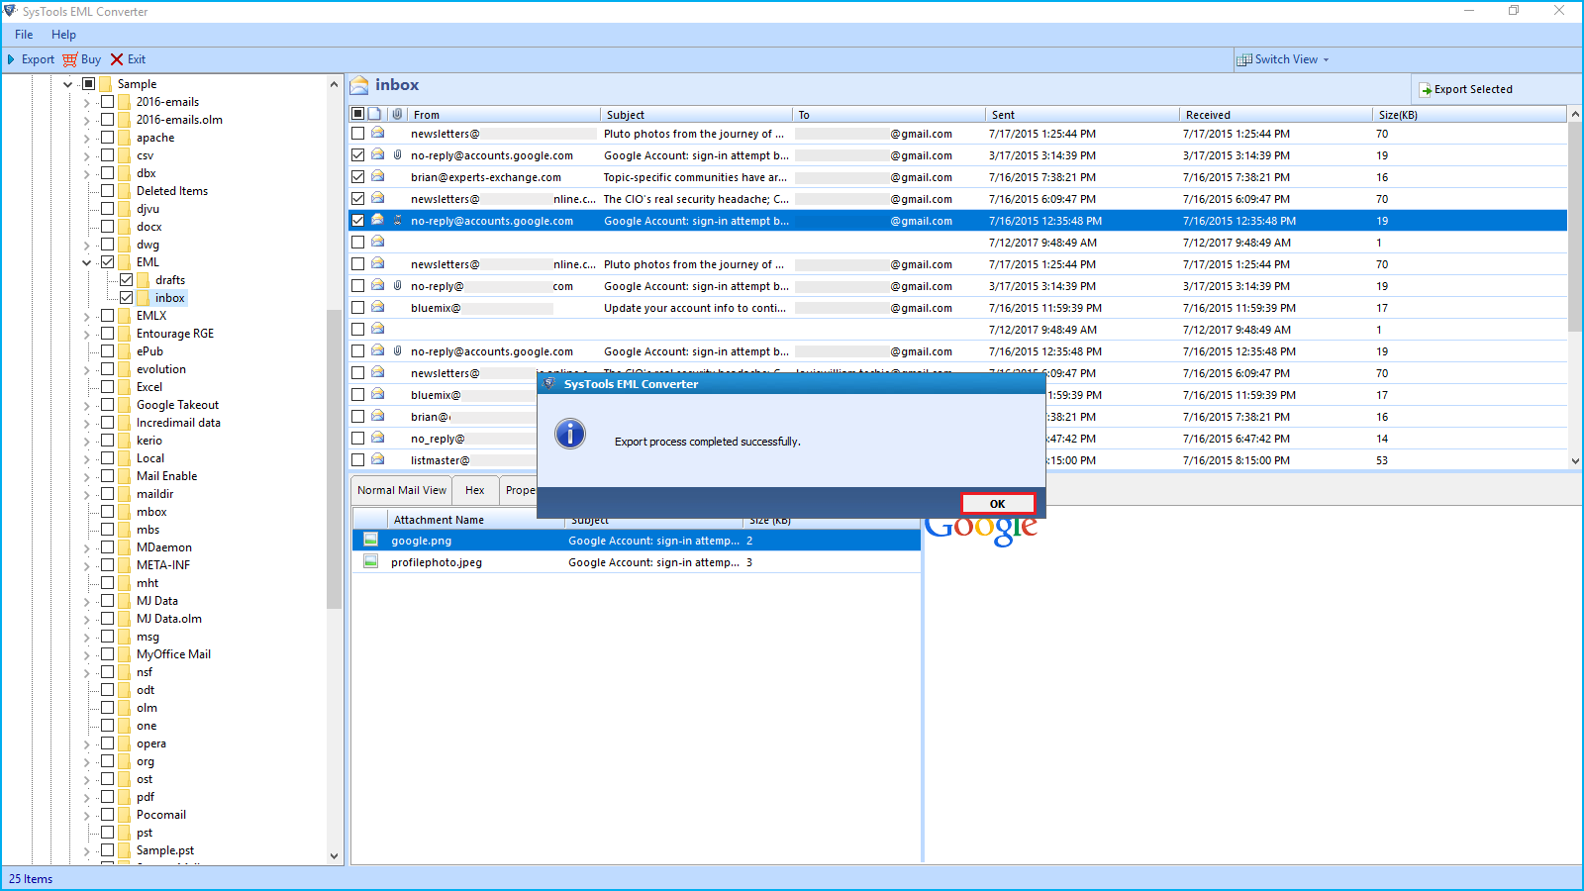Image resolution: width=1584 pixels, height=891 pixels.
Task: Click the SysTools app icon in title bar
Action: point(10,11)
